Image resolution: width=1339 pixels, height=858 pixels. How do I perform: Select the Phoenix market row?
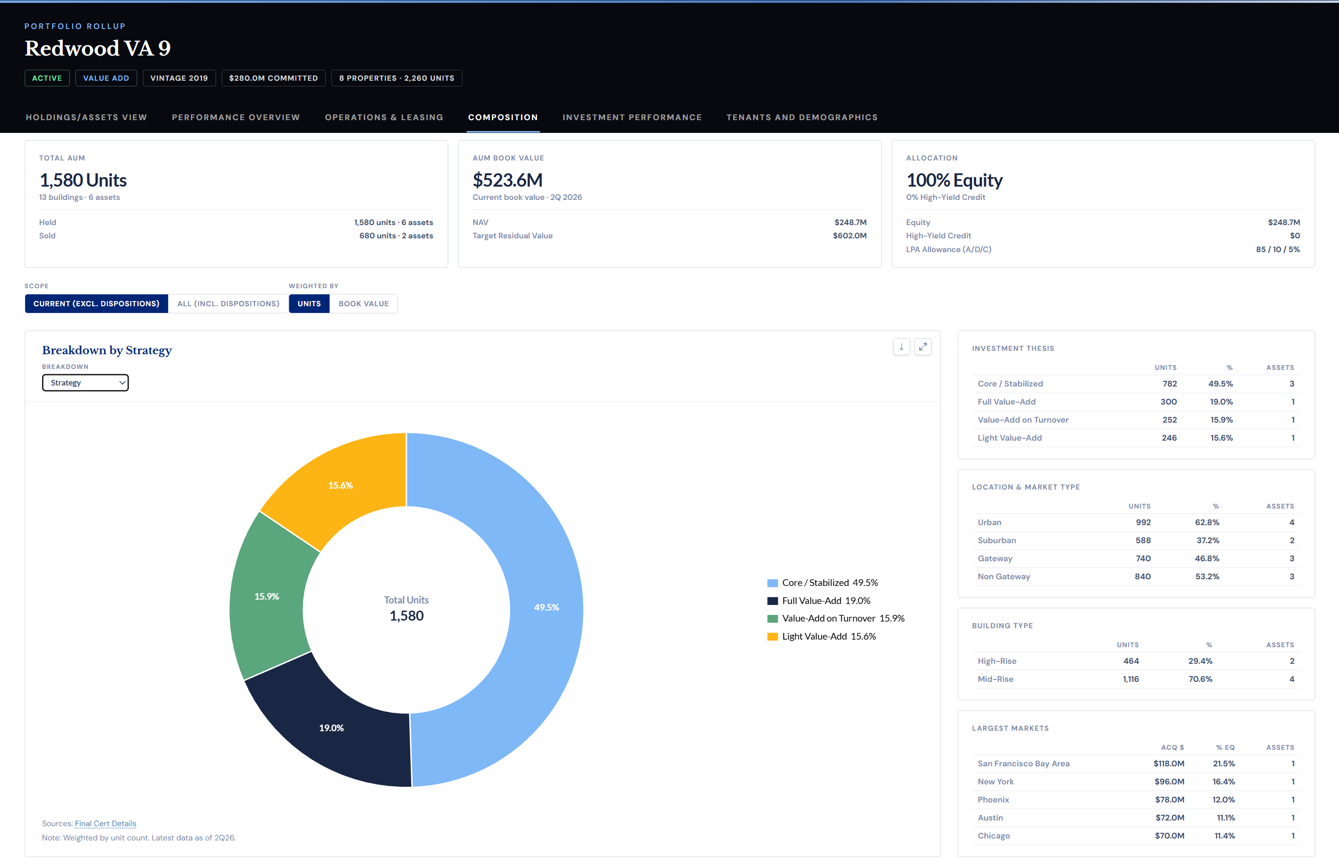click(x=1136, y=800)
